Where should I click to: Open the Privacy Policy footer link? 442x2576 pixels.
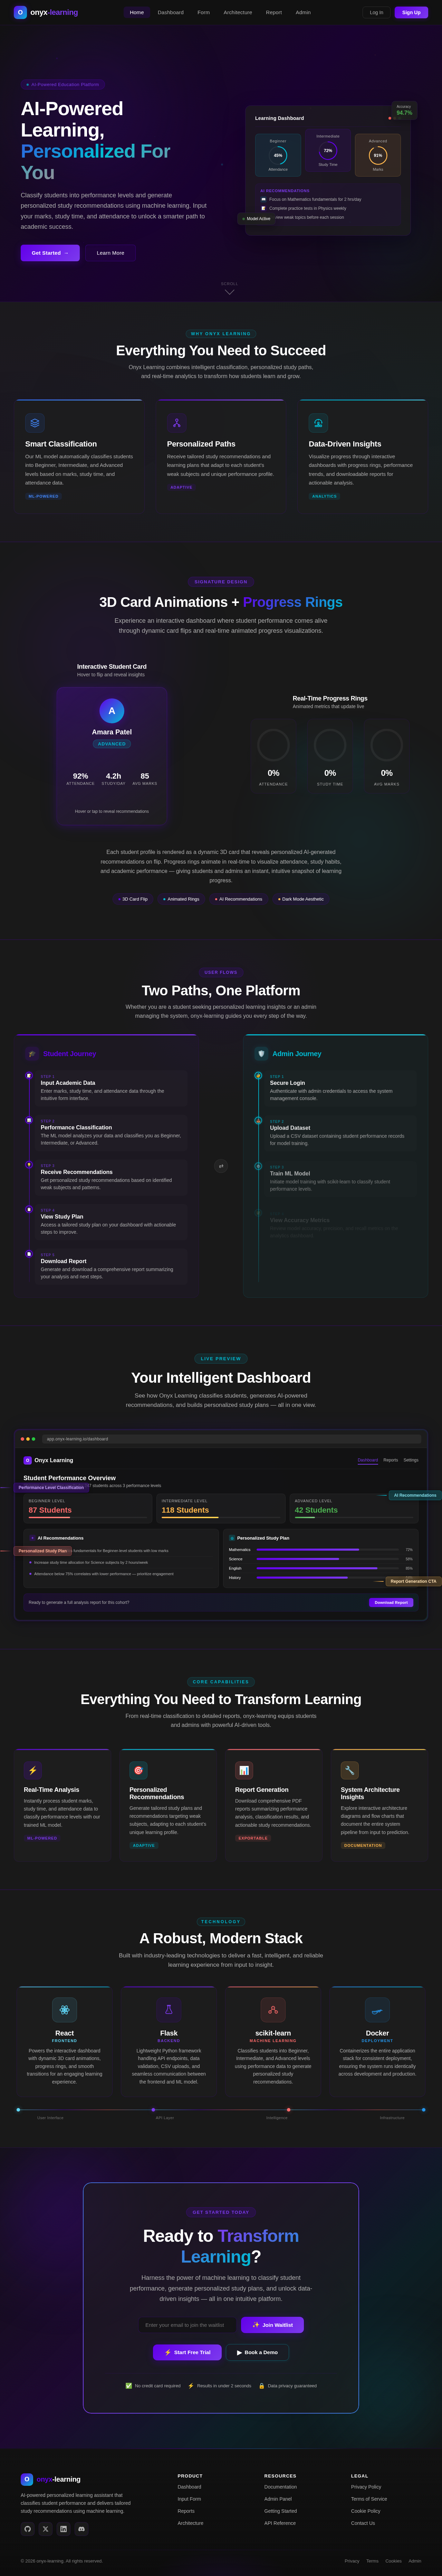(366, 2487)
